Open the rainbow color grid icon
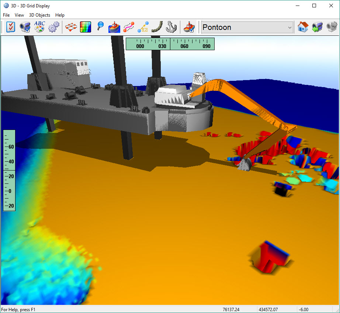The image size is (340, 313). tap(86, 27)
